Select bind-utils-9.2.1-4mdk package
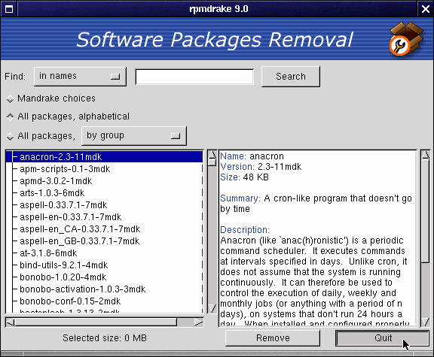The image size is (434, 357). [104, 265]
